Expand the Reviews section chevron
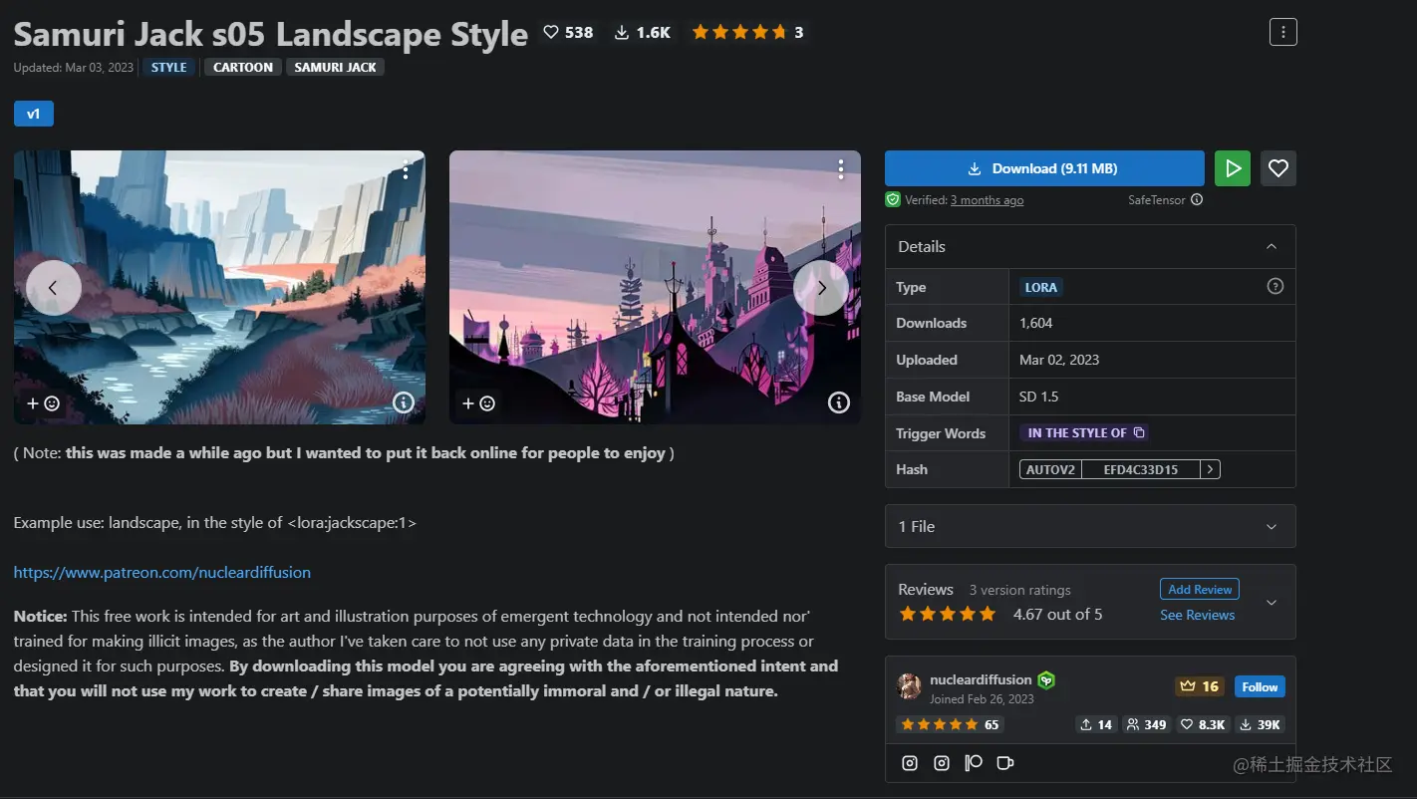Image resolution: width=1417 pixels, height=799 pixels. tap(1271, 603)
